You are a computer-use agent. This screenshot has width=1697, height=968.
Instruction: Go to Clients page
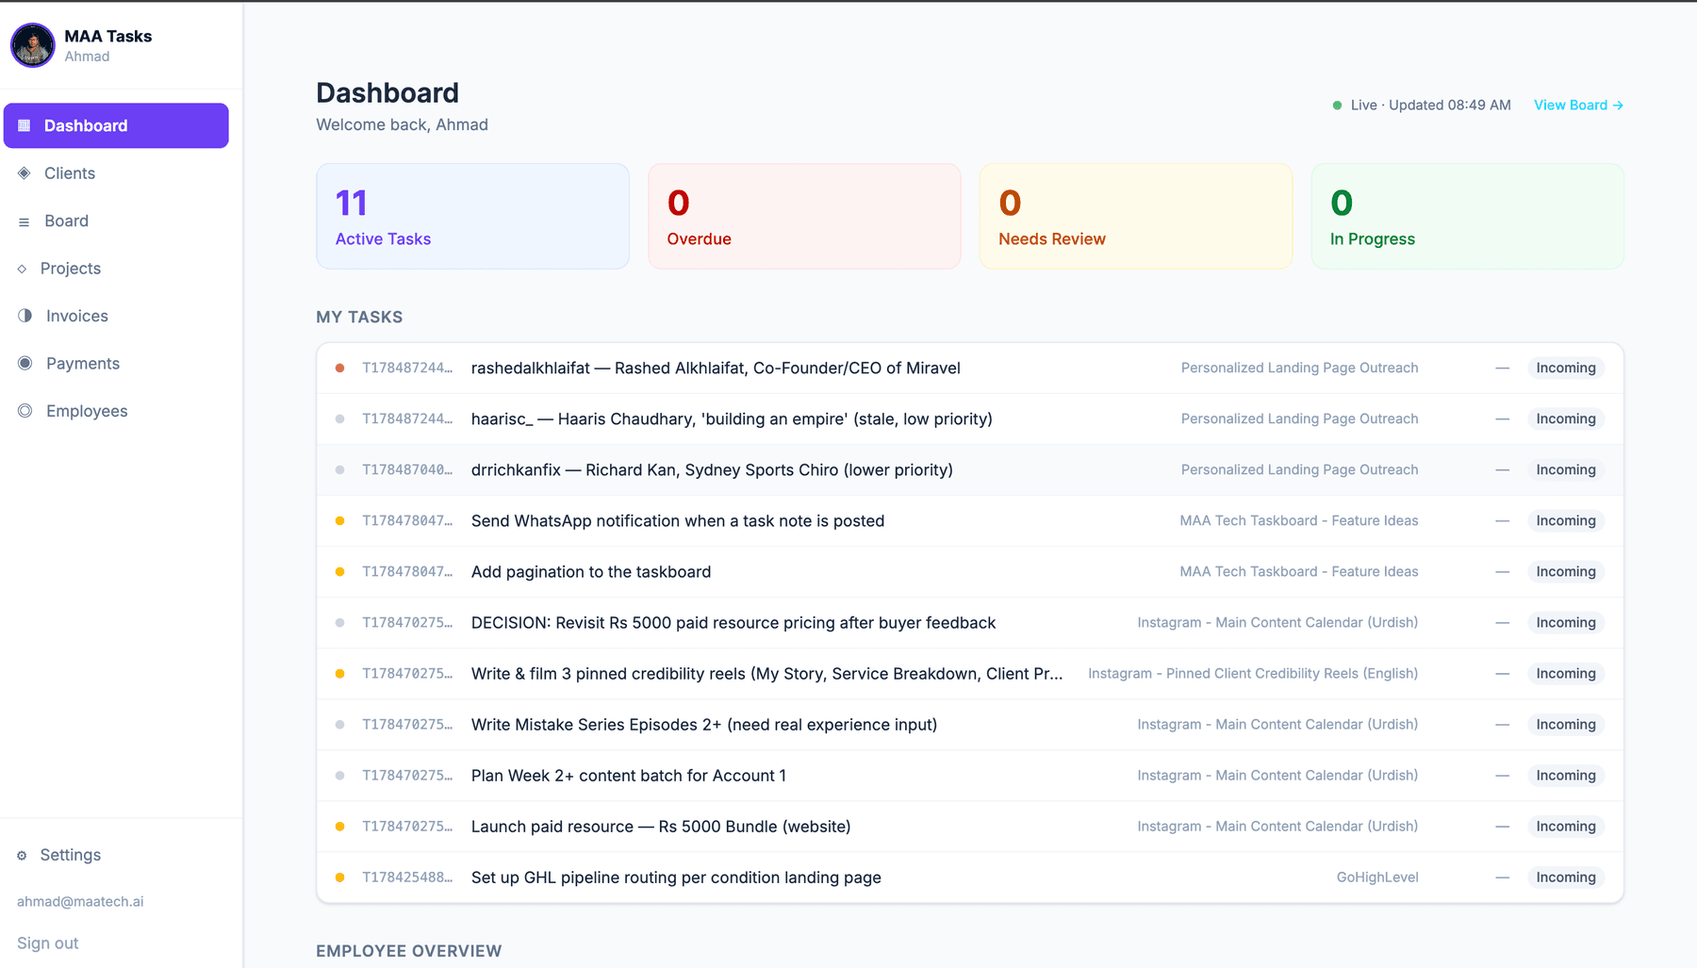pos(116,173)
